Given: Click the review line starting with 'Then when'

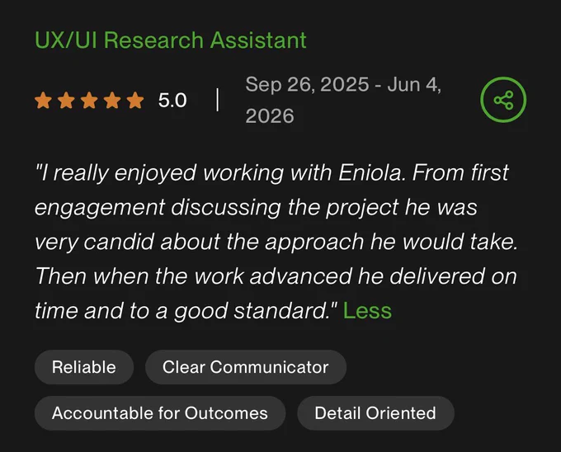Looking at the screenshot, I should click(276, 276).
